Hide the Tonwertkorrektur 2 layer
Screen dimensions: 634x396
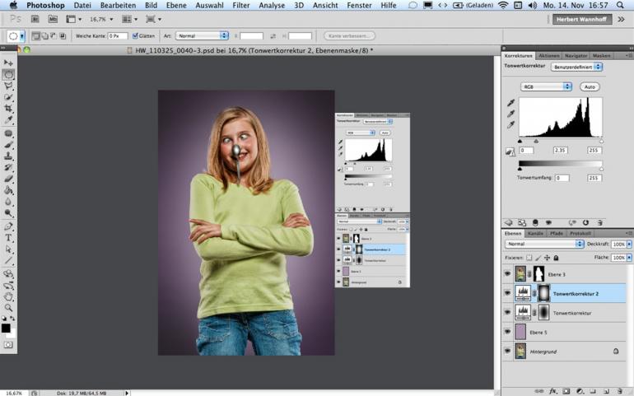pyautogui.click(x=507, y=293)
